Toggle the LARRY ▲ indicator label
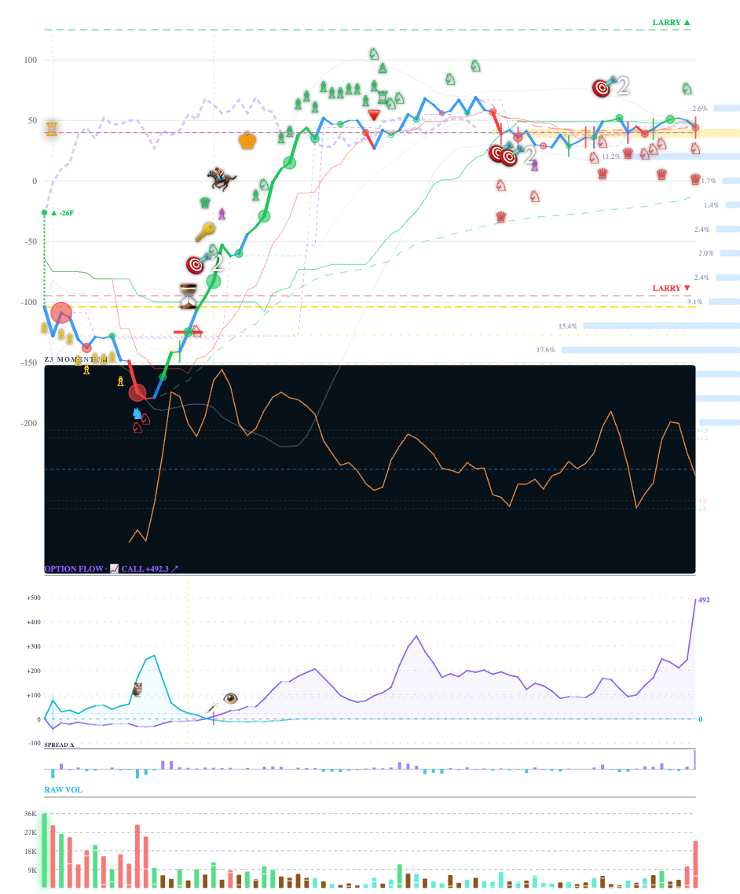This screenshot has height=894, width=740. (x=669, y=21)
